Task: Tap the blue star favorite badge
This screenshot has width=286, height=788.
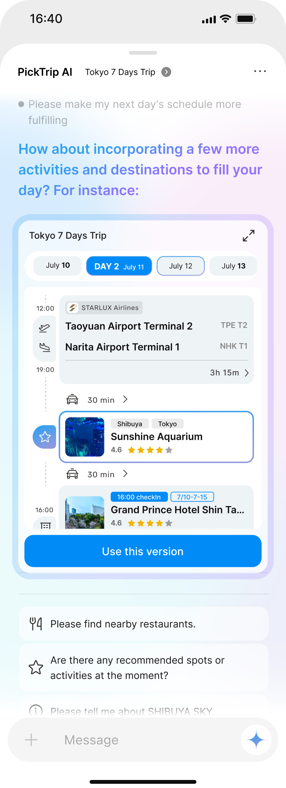Action: pos(45,437)
